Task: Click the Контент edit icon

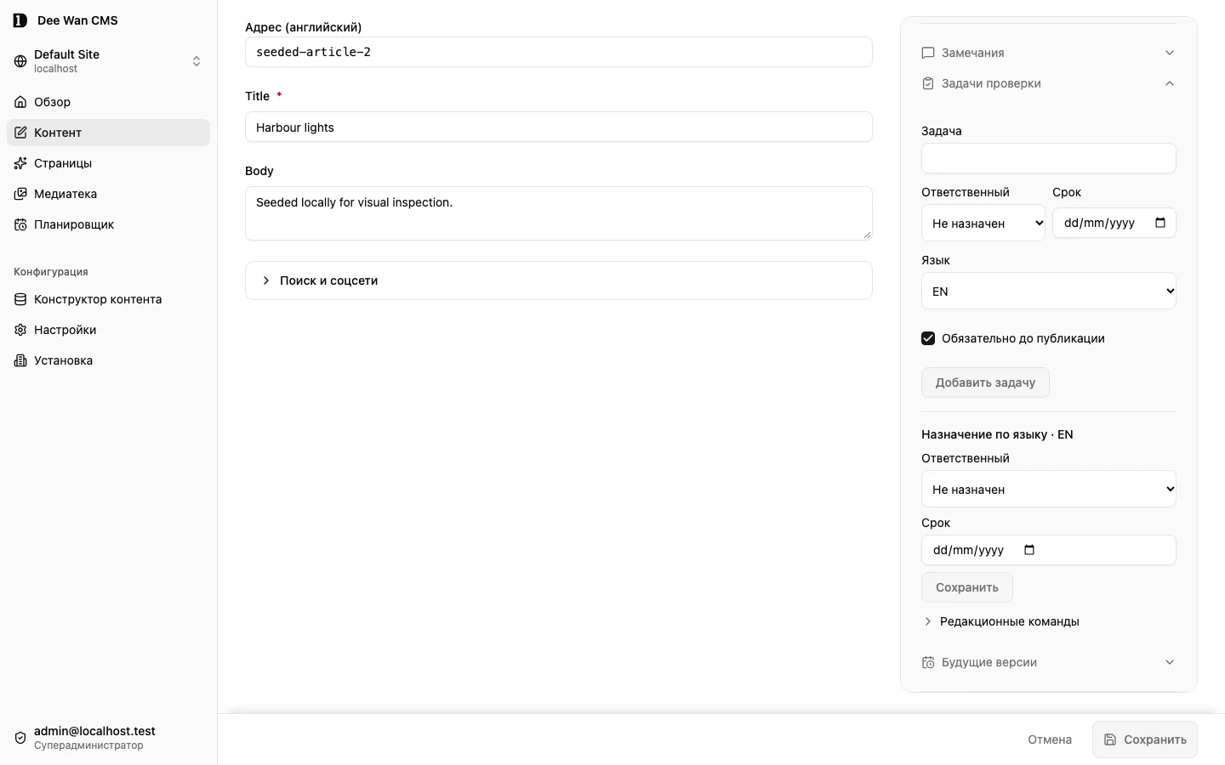Action: point(20,133)
